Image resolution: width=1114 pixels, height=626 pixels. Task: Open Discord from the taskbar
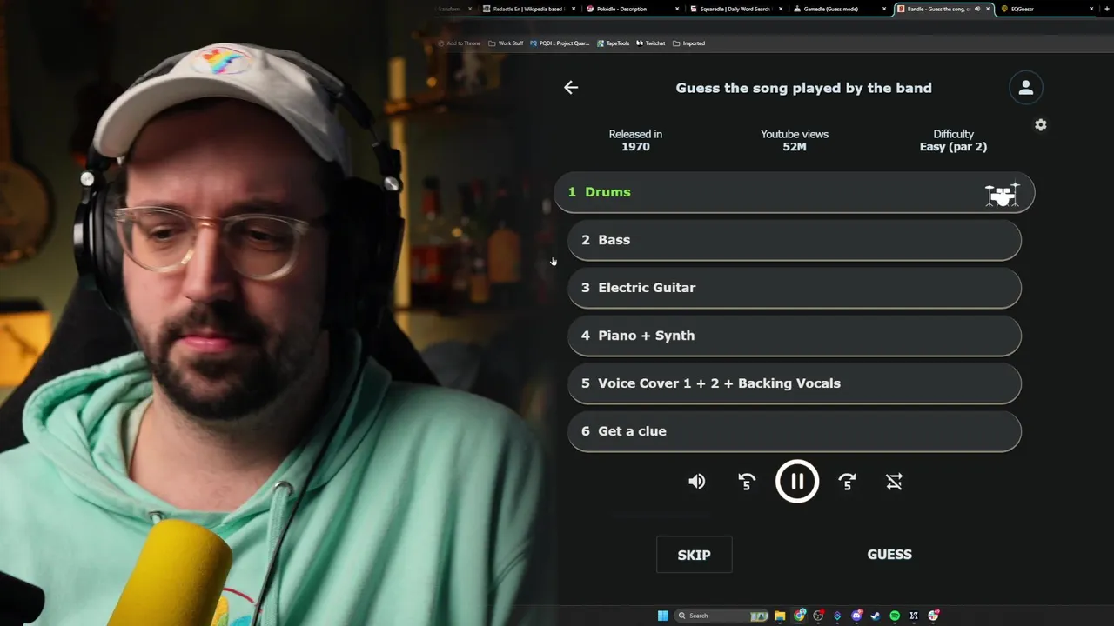(x=856, y=616)
